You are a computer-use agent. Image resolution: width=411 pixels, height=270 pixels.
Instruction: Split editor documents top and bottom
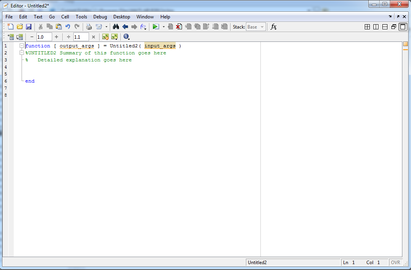(385, 27)
